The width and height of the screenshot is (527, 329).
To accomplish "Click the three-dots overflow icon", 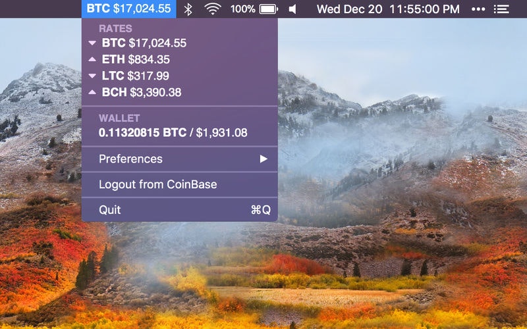I will coord(478,9).
